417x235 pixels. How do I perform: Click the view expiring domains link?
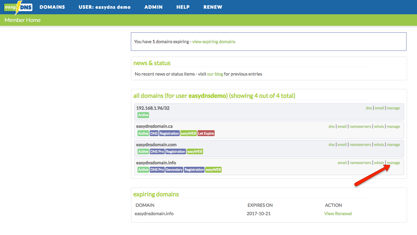tap(214, 42)
